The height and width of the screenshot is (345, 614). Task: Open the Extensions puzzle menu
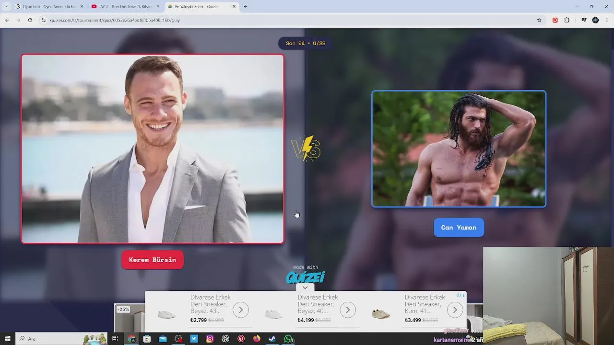click(567, 20)
